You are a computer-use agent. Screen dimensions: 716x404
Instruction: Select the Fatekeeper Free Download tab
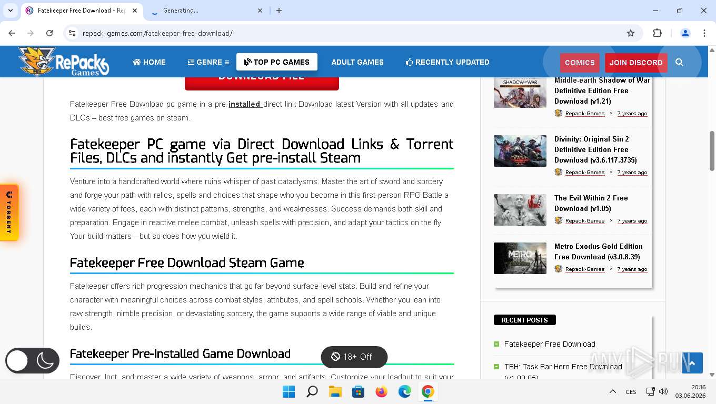click(x=82, y=11)
